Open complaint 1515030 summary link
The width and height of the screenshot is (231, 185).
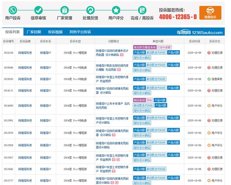click(112, 79)
